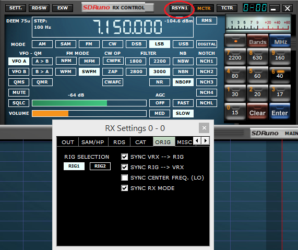
Task: Click the keypad Enter button
Action: click(280, 111)
